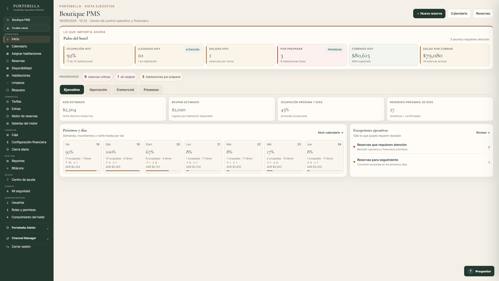The width and height of the screenshot is (499, 281).
Task: Open the Preguntar help button
Action: [x=479, y=271]
